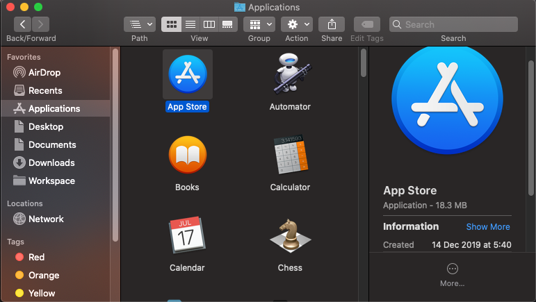Click the Share toolbar button
Viewport: 536px width, 302px height.
coord(332,24)
